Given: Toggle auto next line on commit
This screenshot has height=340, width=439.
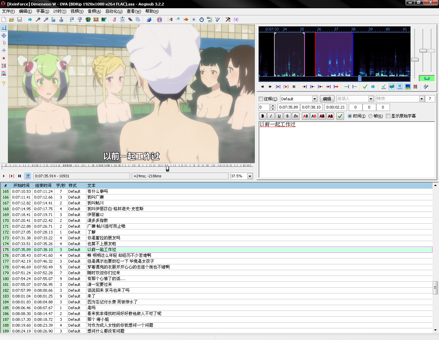Looking at the screenshot, I should 392,87.
